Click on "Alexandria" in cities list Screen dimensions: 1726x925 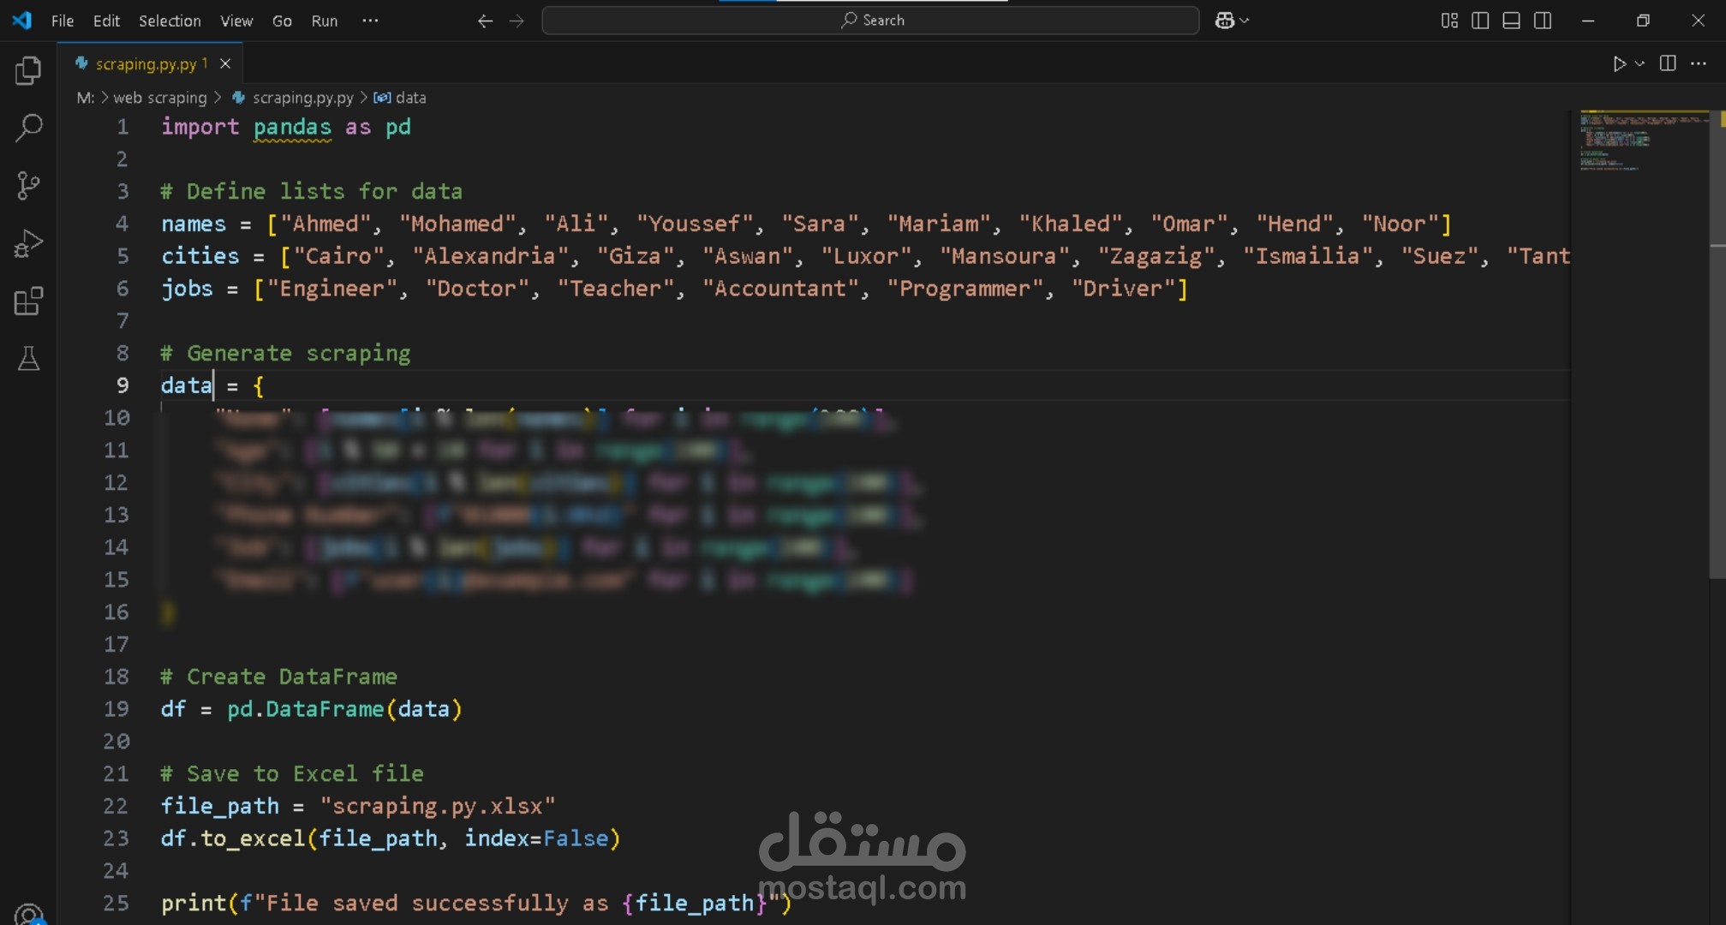coord(490,256)
